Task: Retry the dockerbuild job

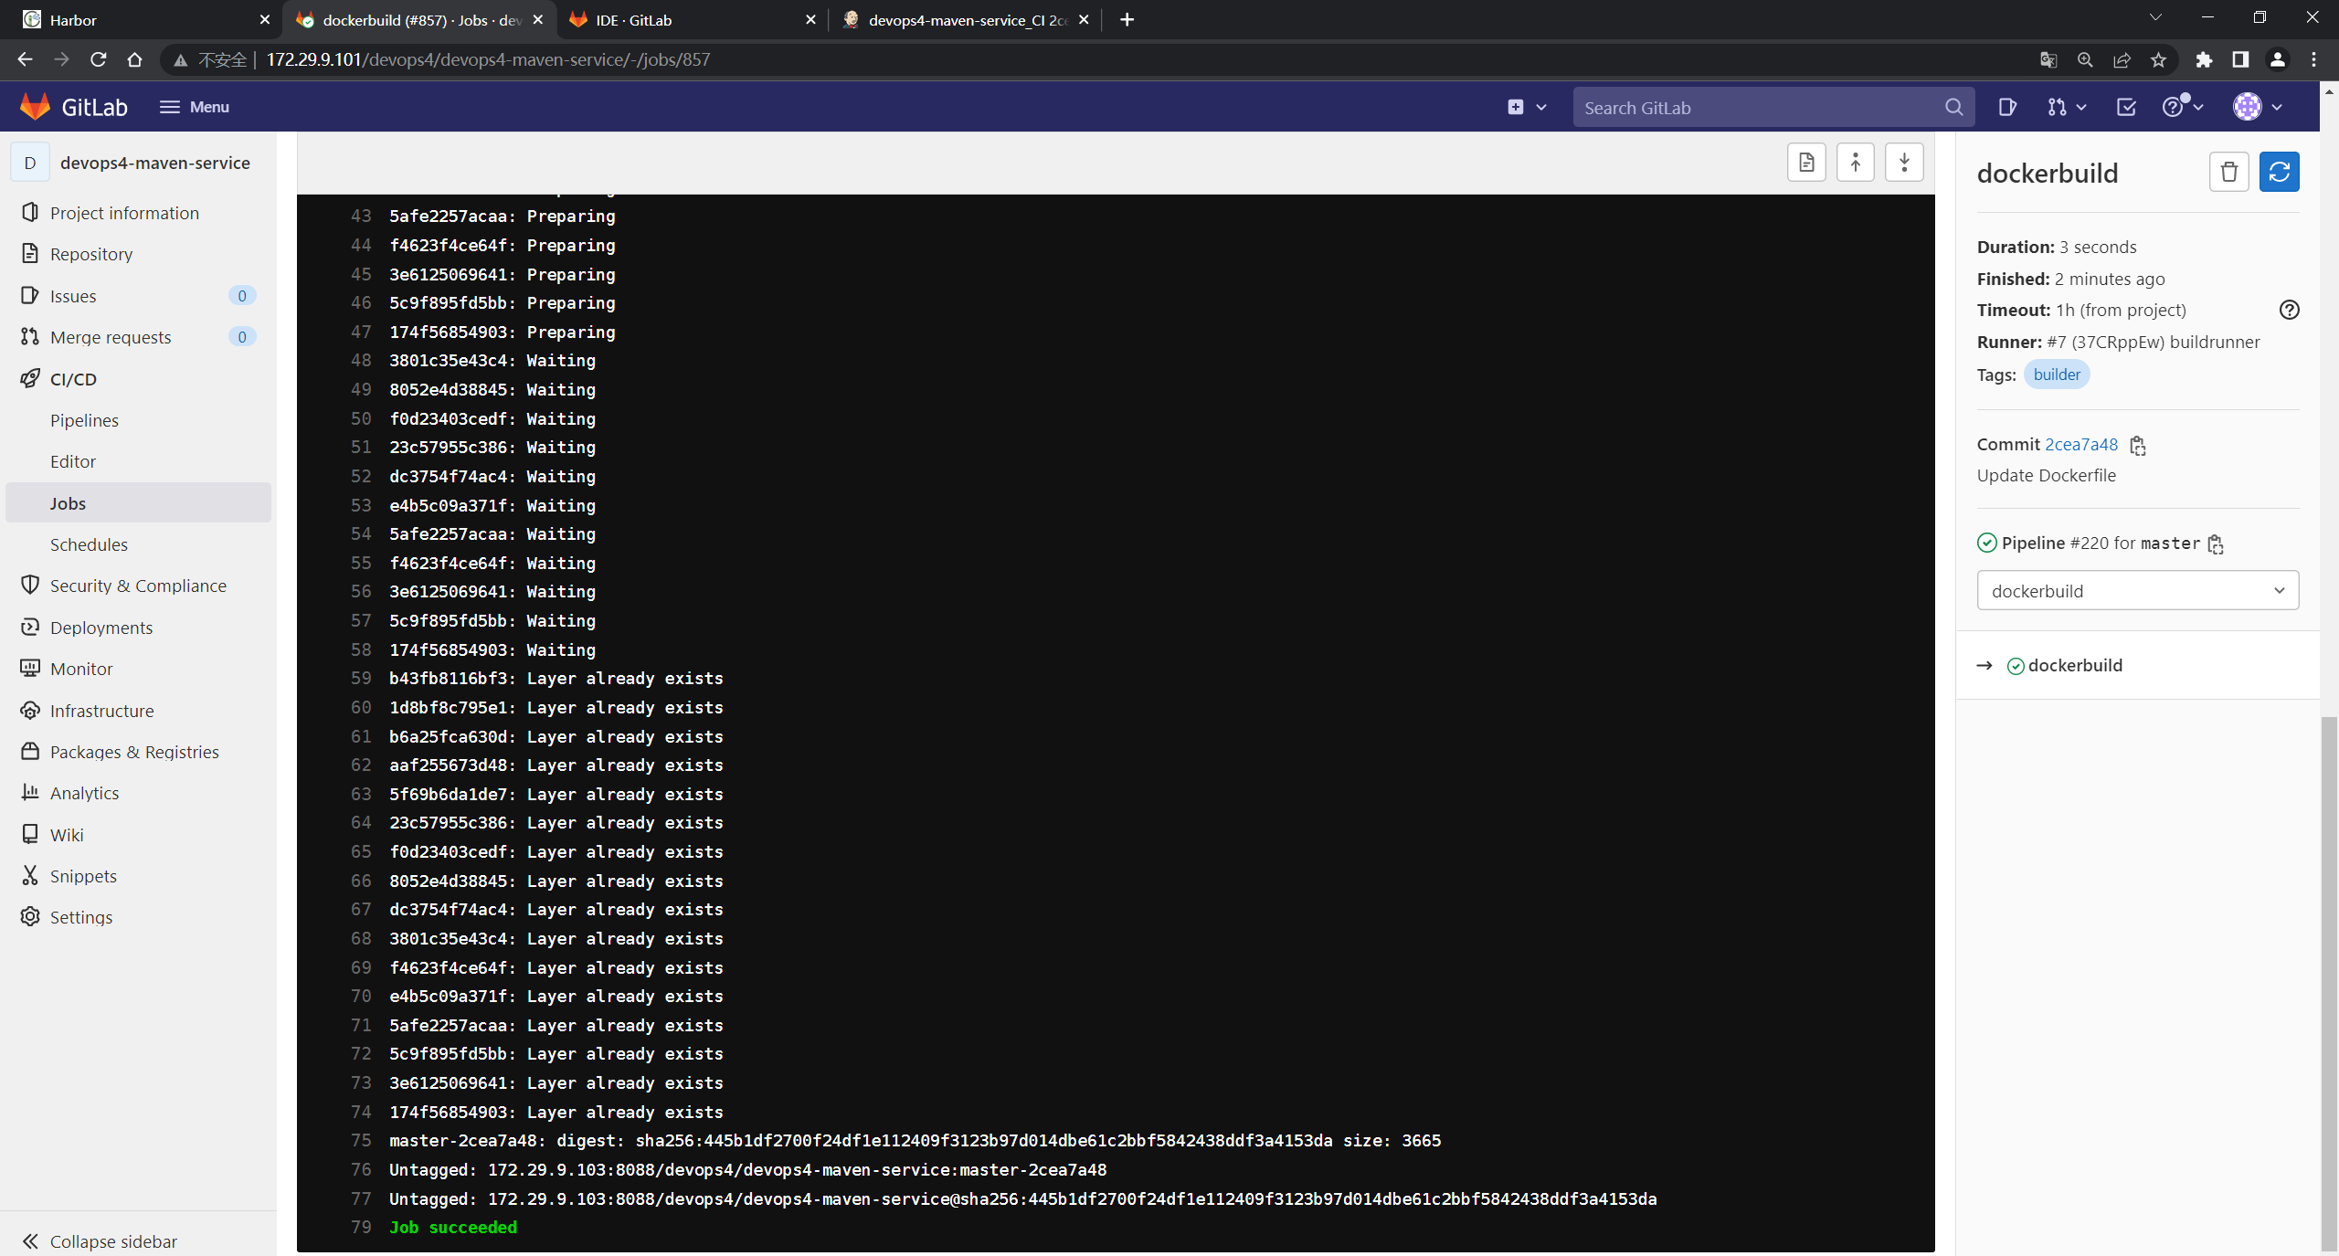Action: (x=2279, y=172)
